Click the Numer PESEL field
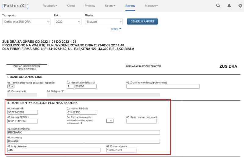 point(22,121)
